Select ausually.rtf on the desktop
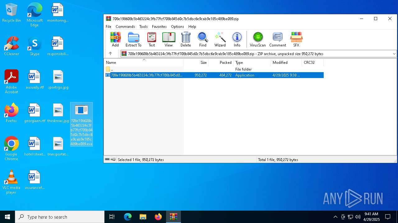 (35, 80)
